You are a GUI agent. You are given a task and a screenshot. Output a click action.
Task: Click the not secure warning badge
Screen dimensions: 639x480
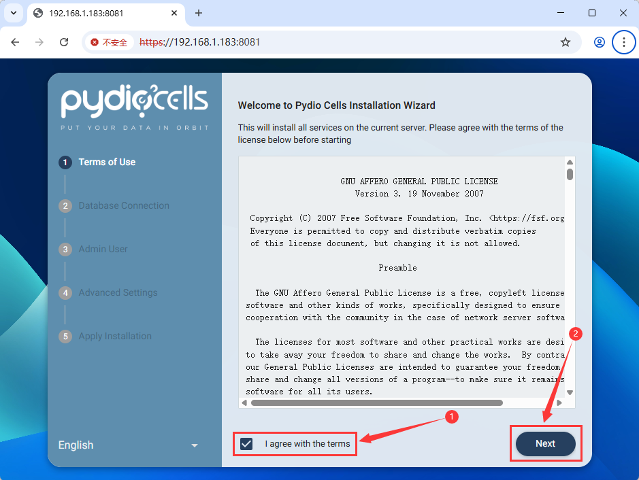pyautogui.click(x=109, y=42)
